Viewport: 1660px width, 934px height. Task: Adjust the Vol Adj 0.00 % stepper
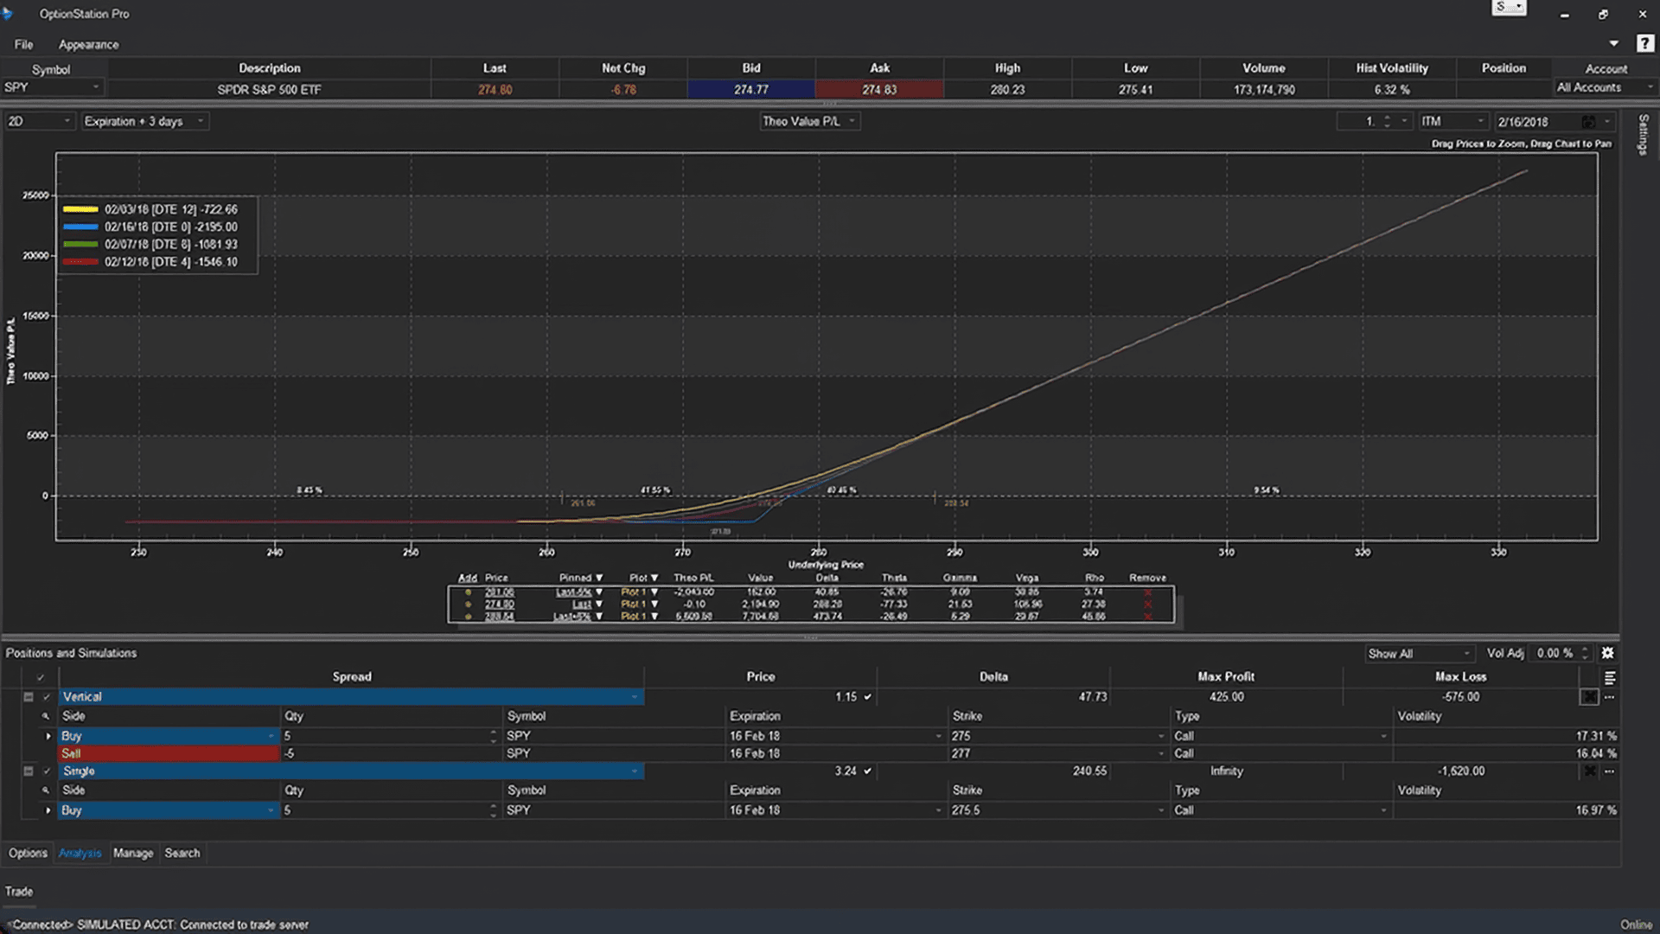click(1585, 654)
